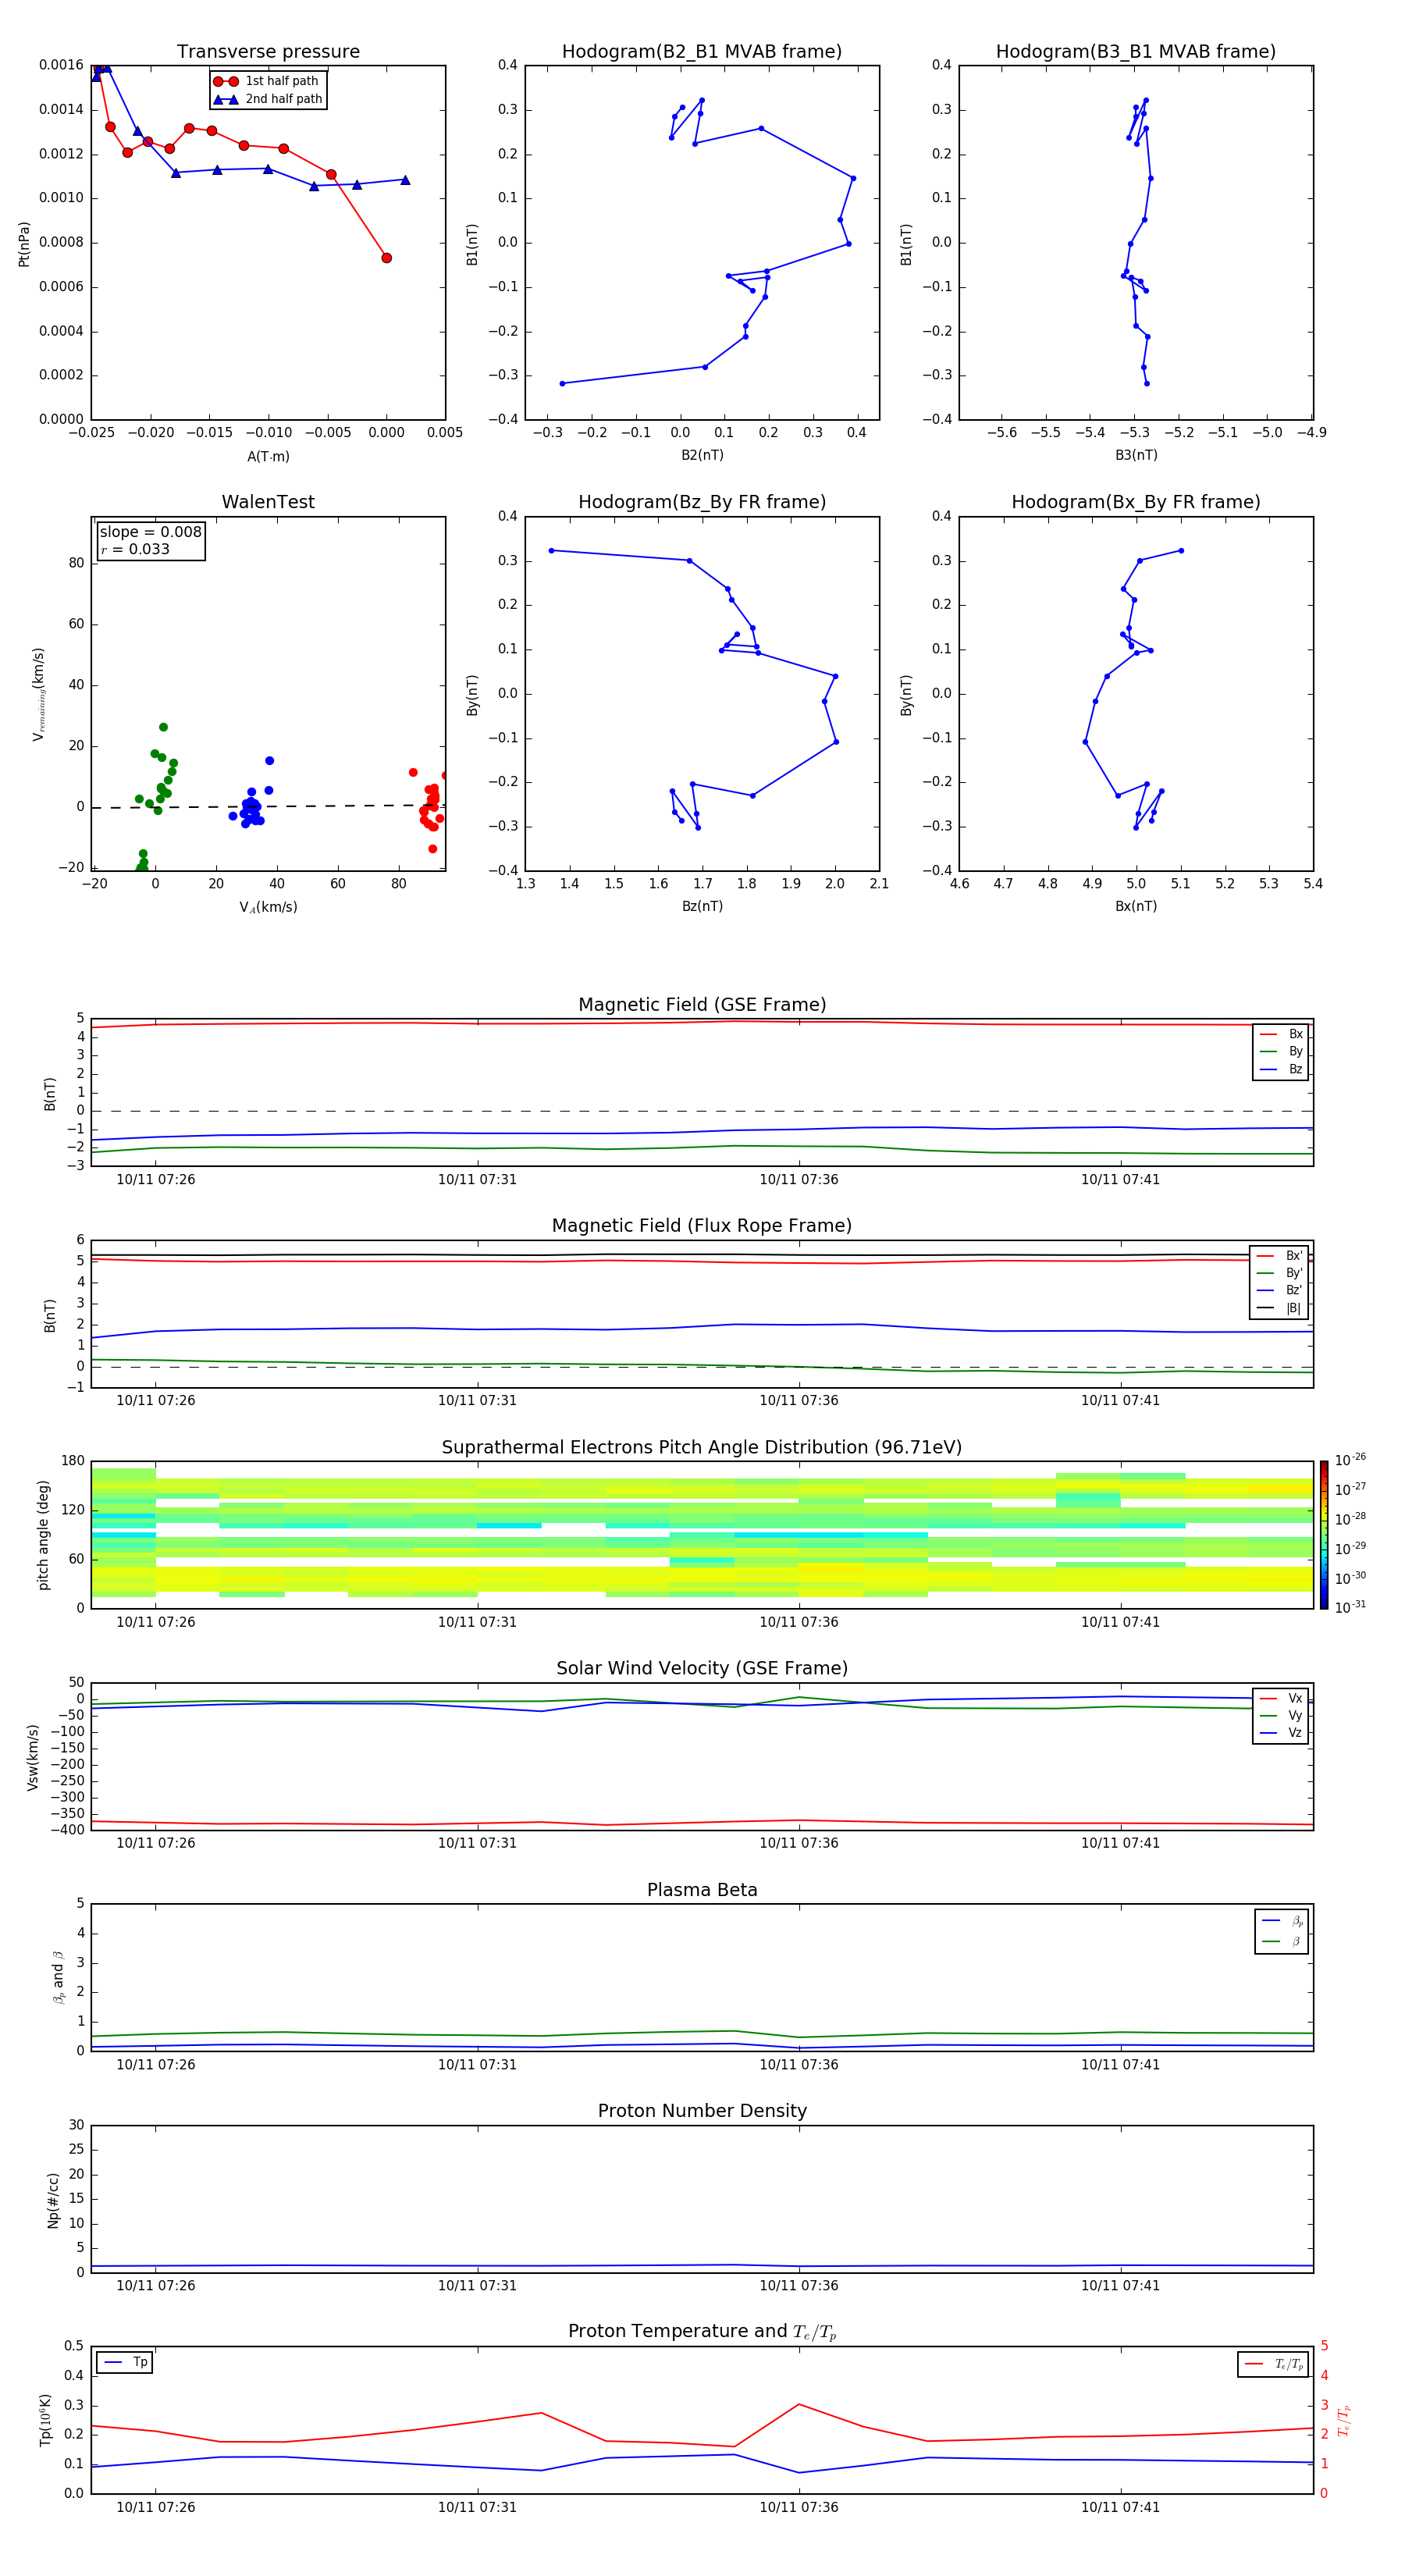Click the 'Bz' entry in GSE field legend

[x=1281, y=1069]
